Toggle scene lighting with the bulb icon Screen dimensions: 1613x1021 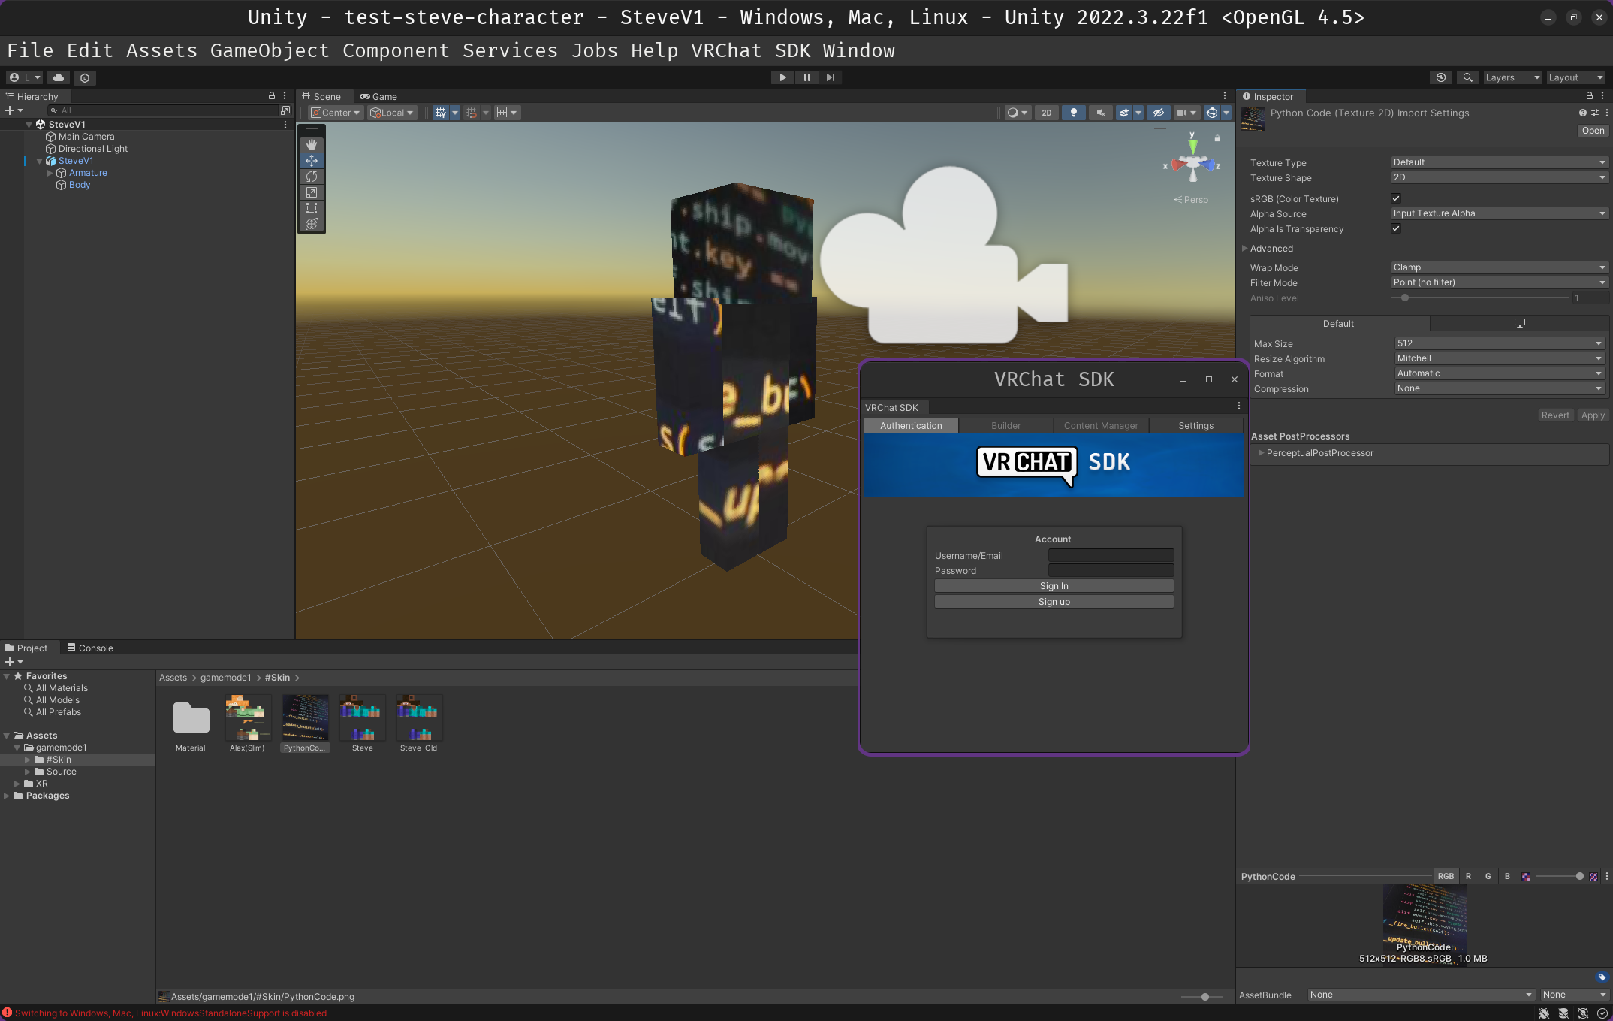coord(1074,113)
